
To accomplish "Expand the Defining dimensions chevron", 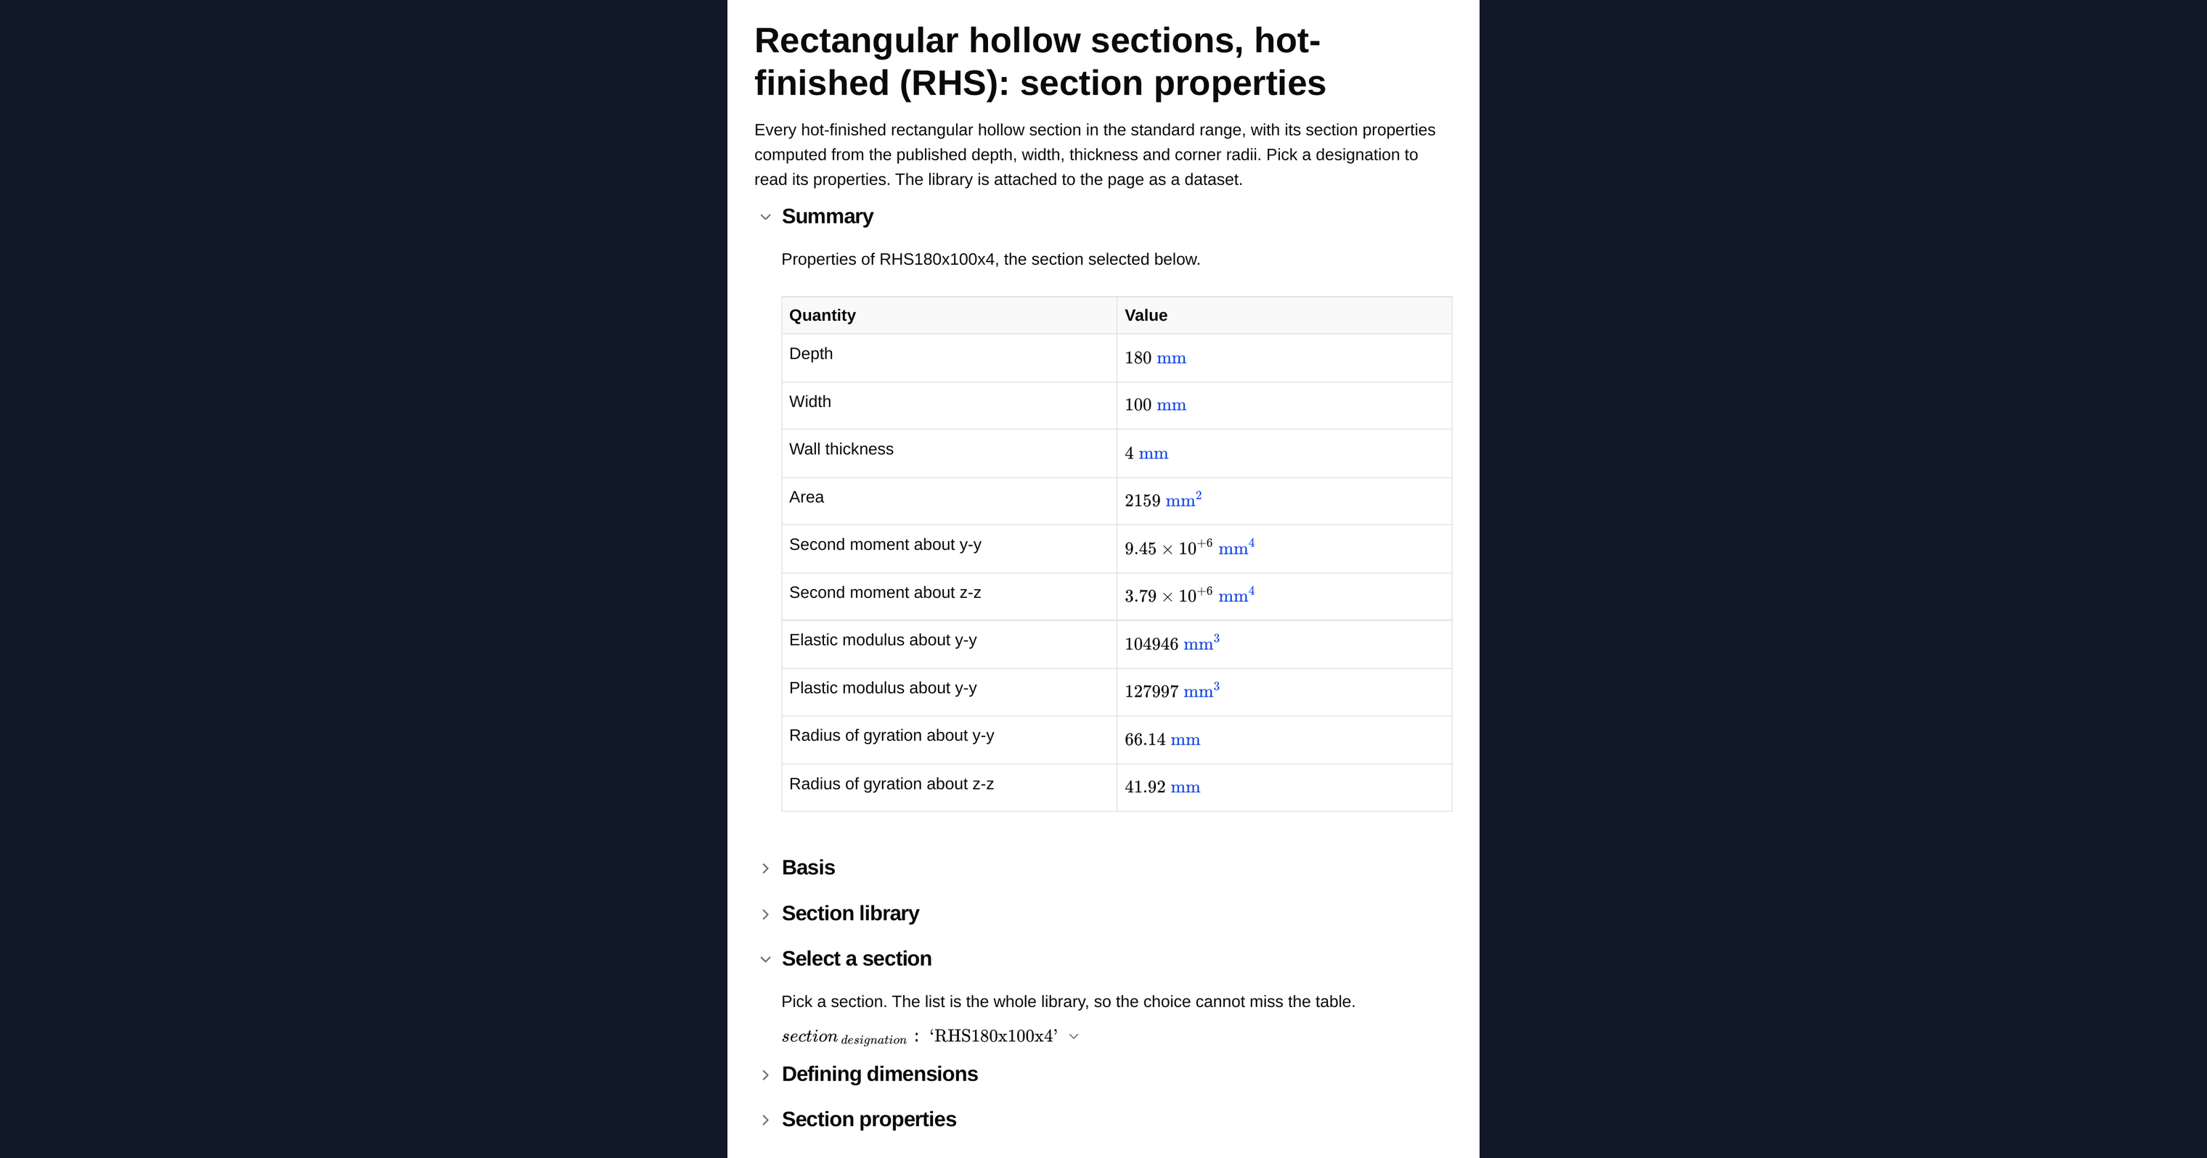I will [x=765, y=1075].
